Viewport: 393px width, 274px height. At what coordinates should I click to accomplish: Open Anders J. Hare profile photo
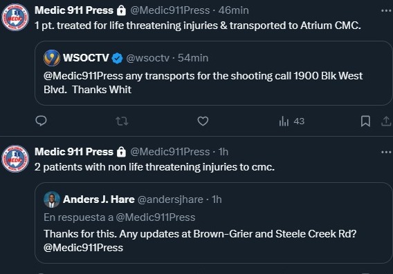click(52, 199)
